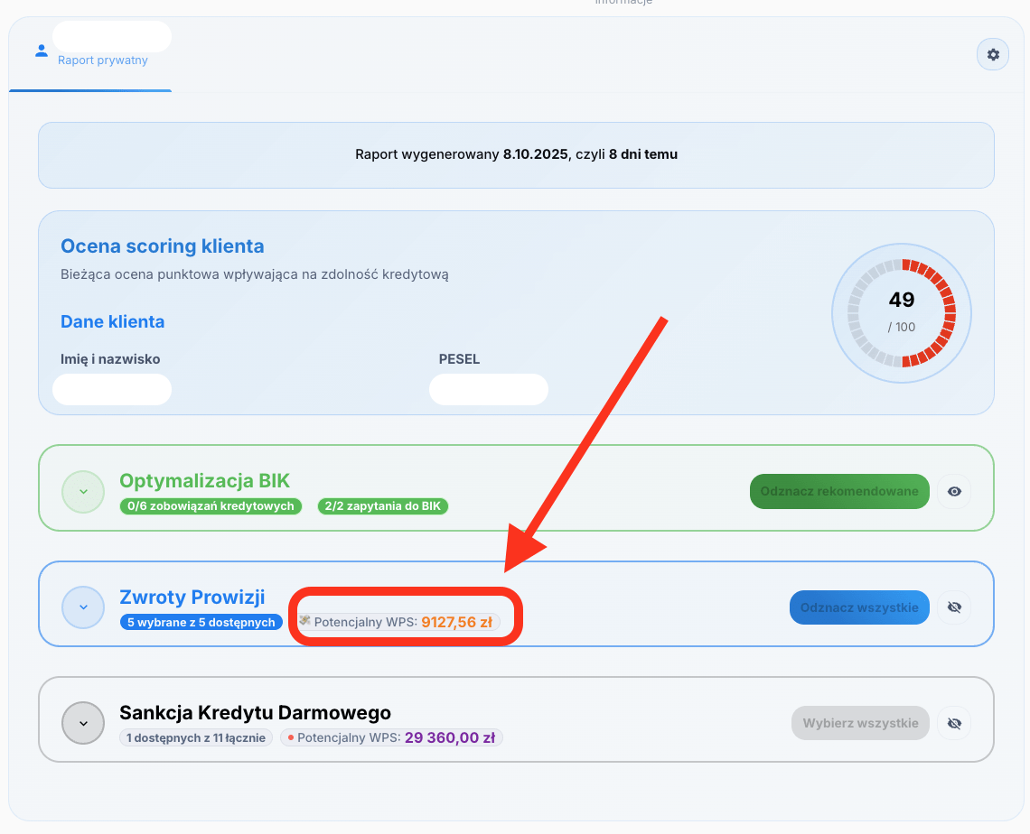Click the Imię i nazwisko value field
The image size is (1030, 834).
pos(112,389)
